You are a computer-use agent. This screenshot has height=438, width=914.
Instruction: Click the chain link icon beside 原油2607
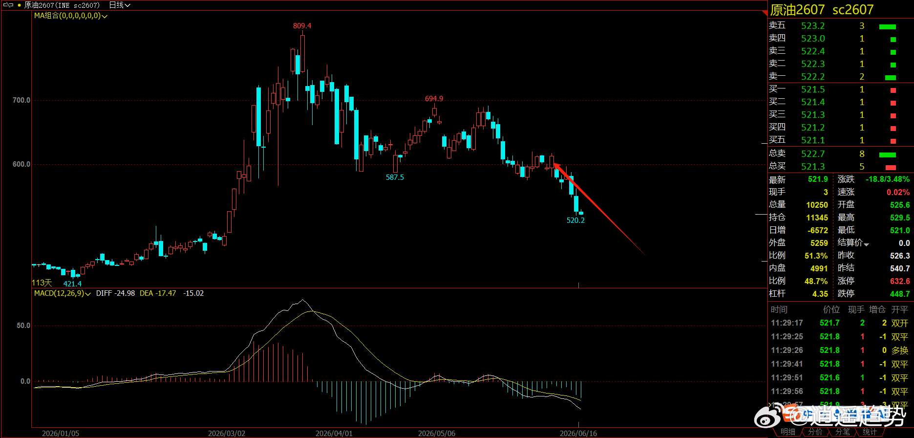click(x=8, y=5)
